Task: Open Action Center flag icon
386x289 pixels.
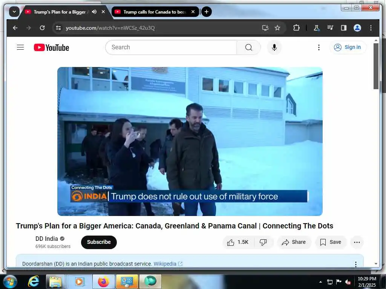Action: click(x=339, y=281)
